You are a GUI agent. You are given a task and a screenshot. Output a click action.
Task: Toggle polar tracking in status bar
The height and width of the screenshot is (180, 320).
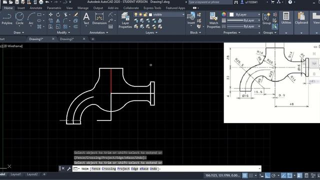point(273,175)
